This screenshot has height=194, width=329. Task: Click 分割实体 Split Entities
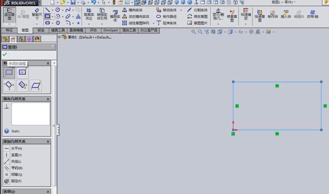click(x=198, y=10)
